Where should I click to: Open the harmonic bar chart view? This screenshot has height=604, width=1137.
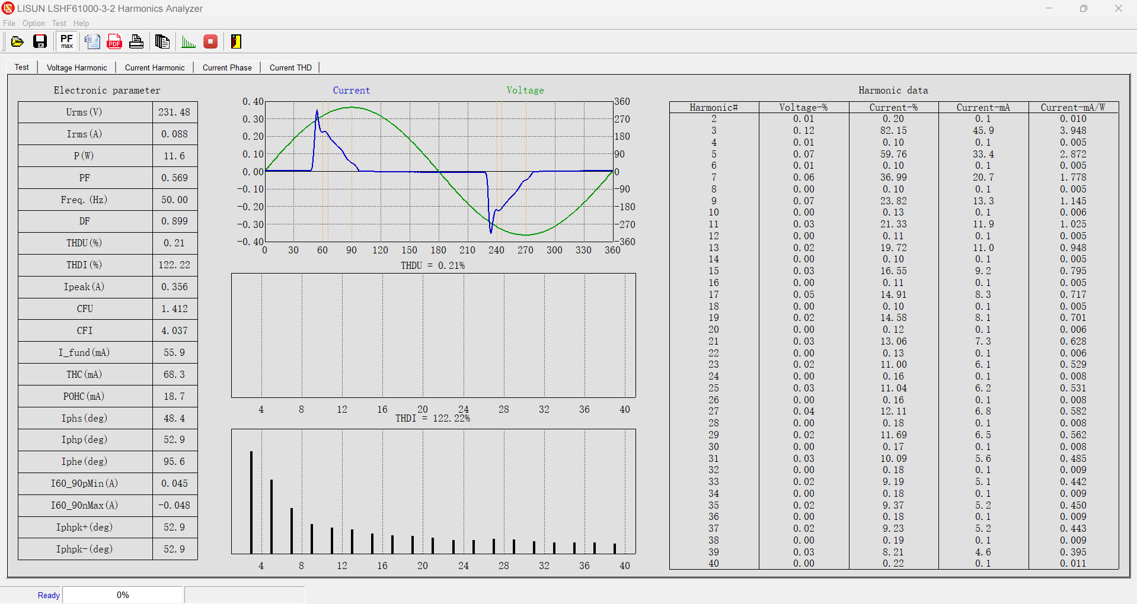tap(188, 41)
